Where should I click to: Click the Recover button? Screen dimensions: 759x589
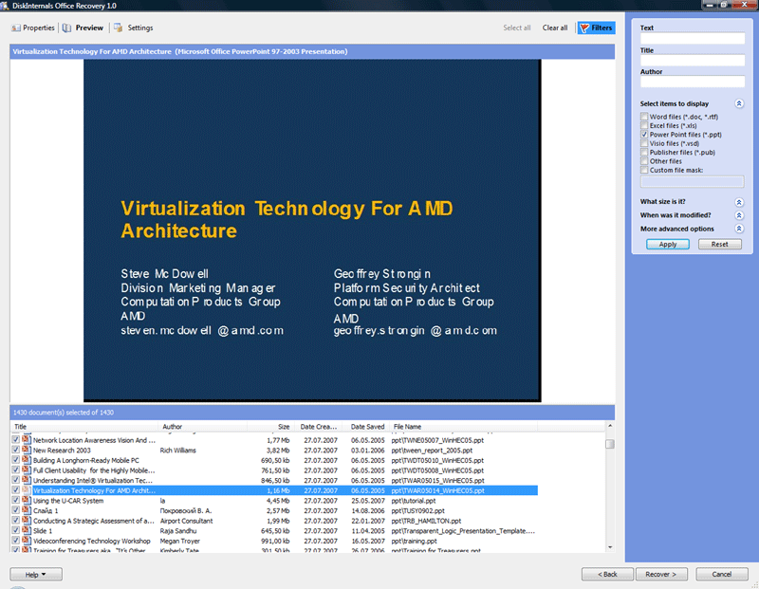pos(661,574)
